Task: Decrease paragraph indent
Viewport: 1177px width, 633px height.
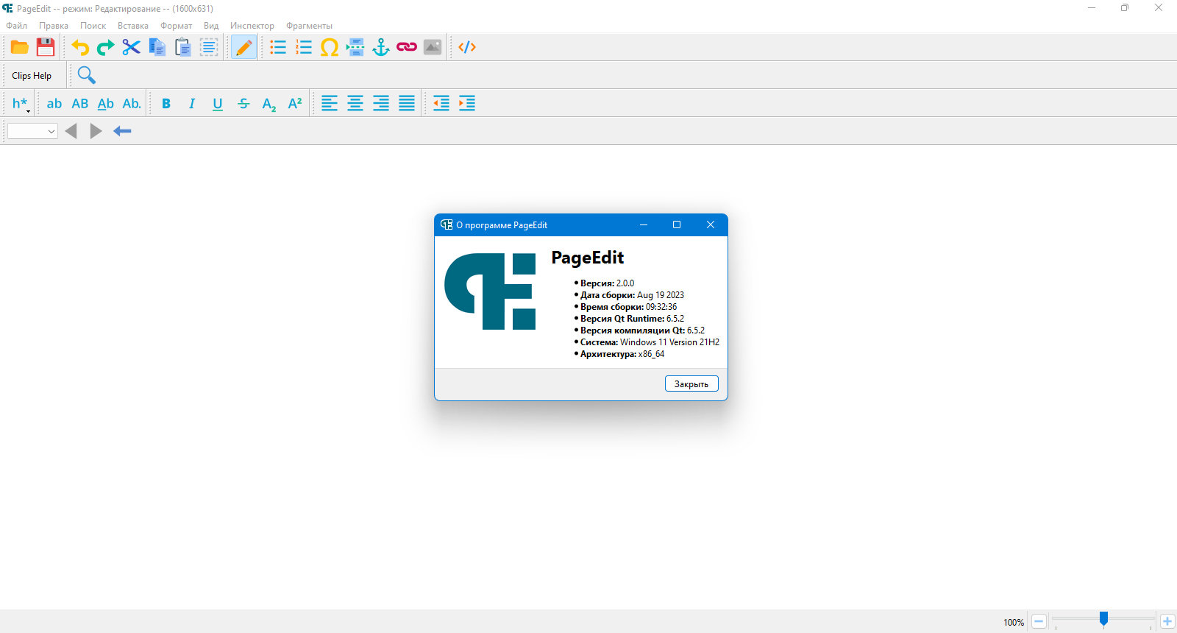Action: point(441,104)
